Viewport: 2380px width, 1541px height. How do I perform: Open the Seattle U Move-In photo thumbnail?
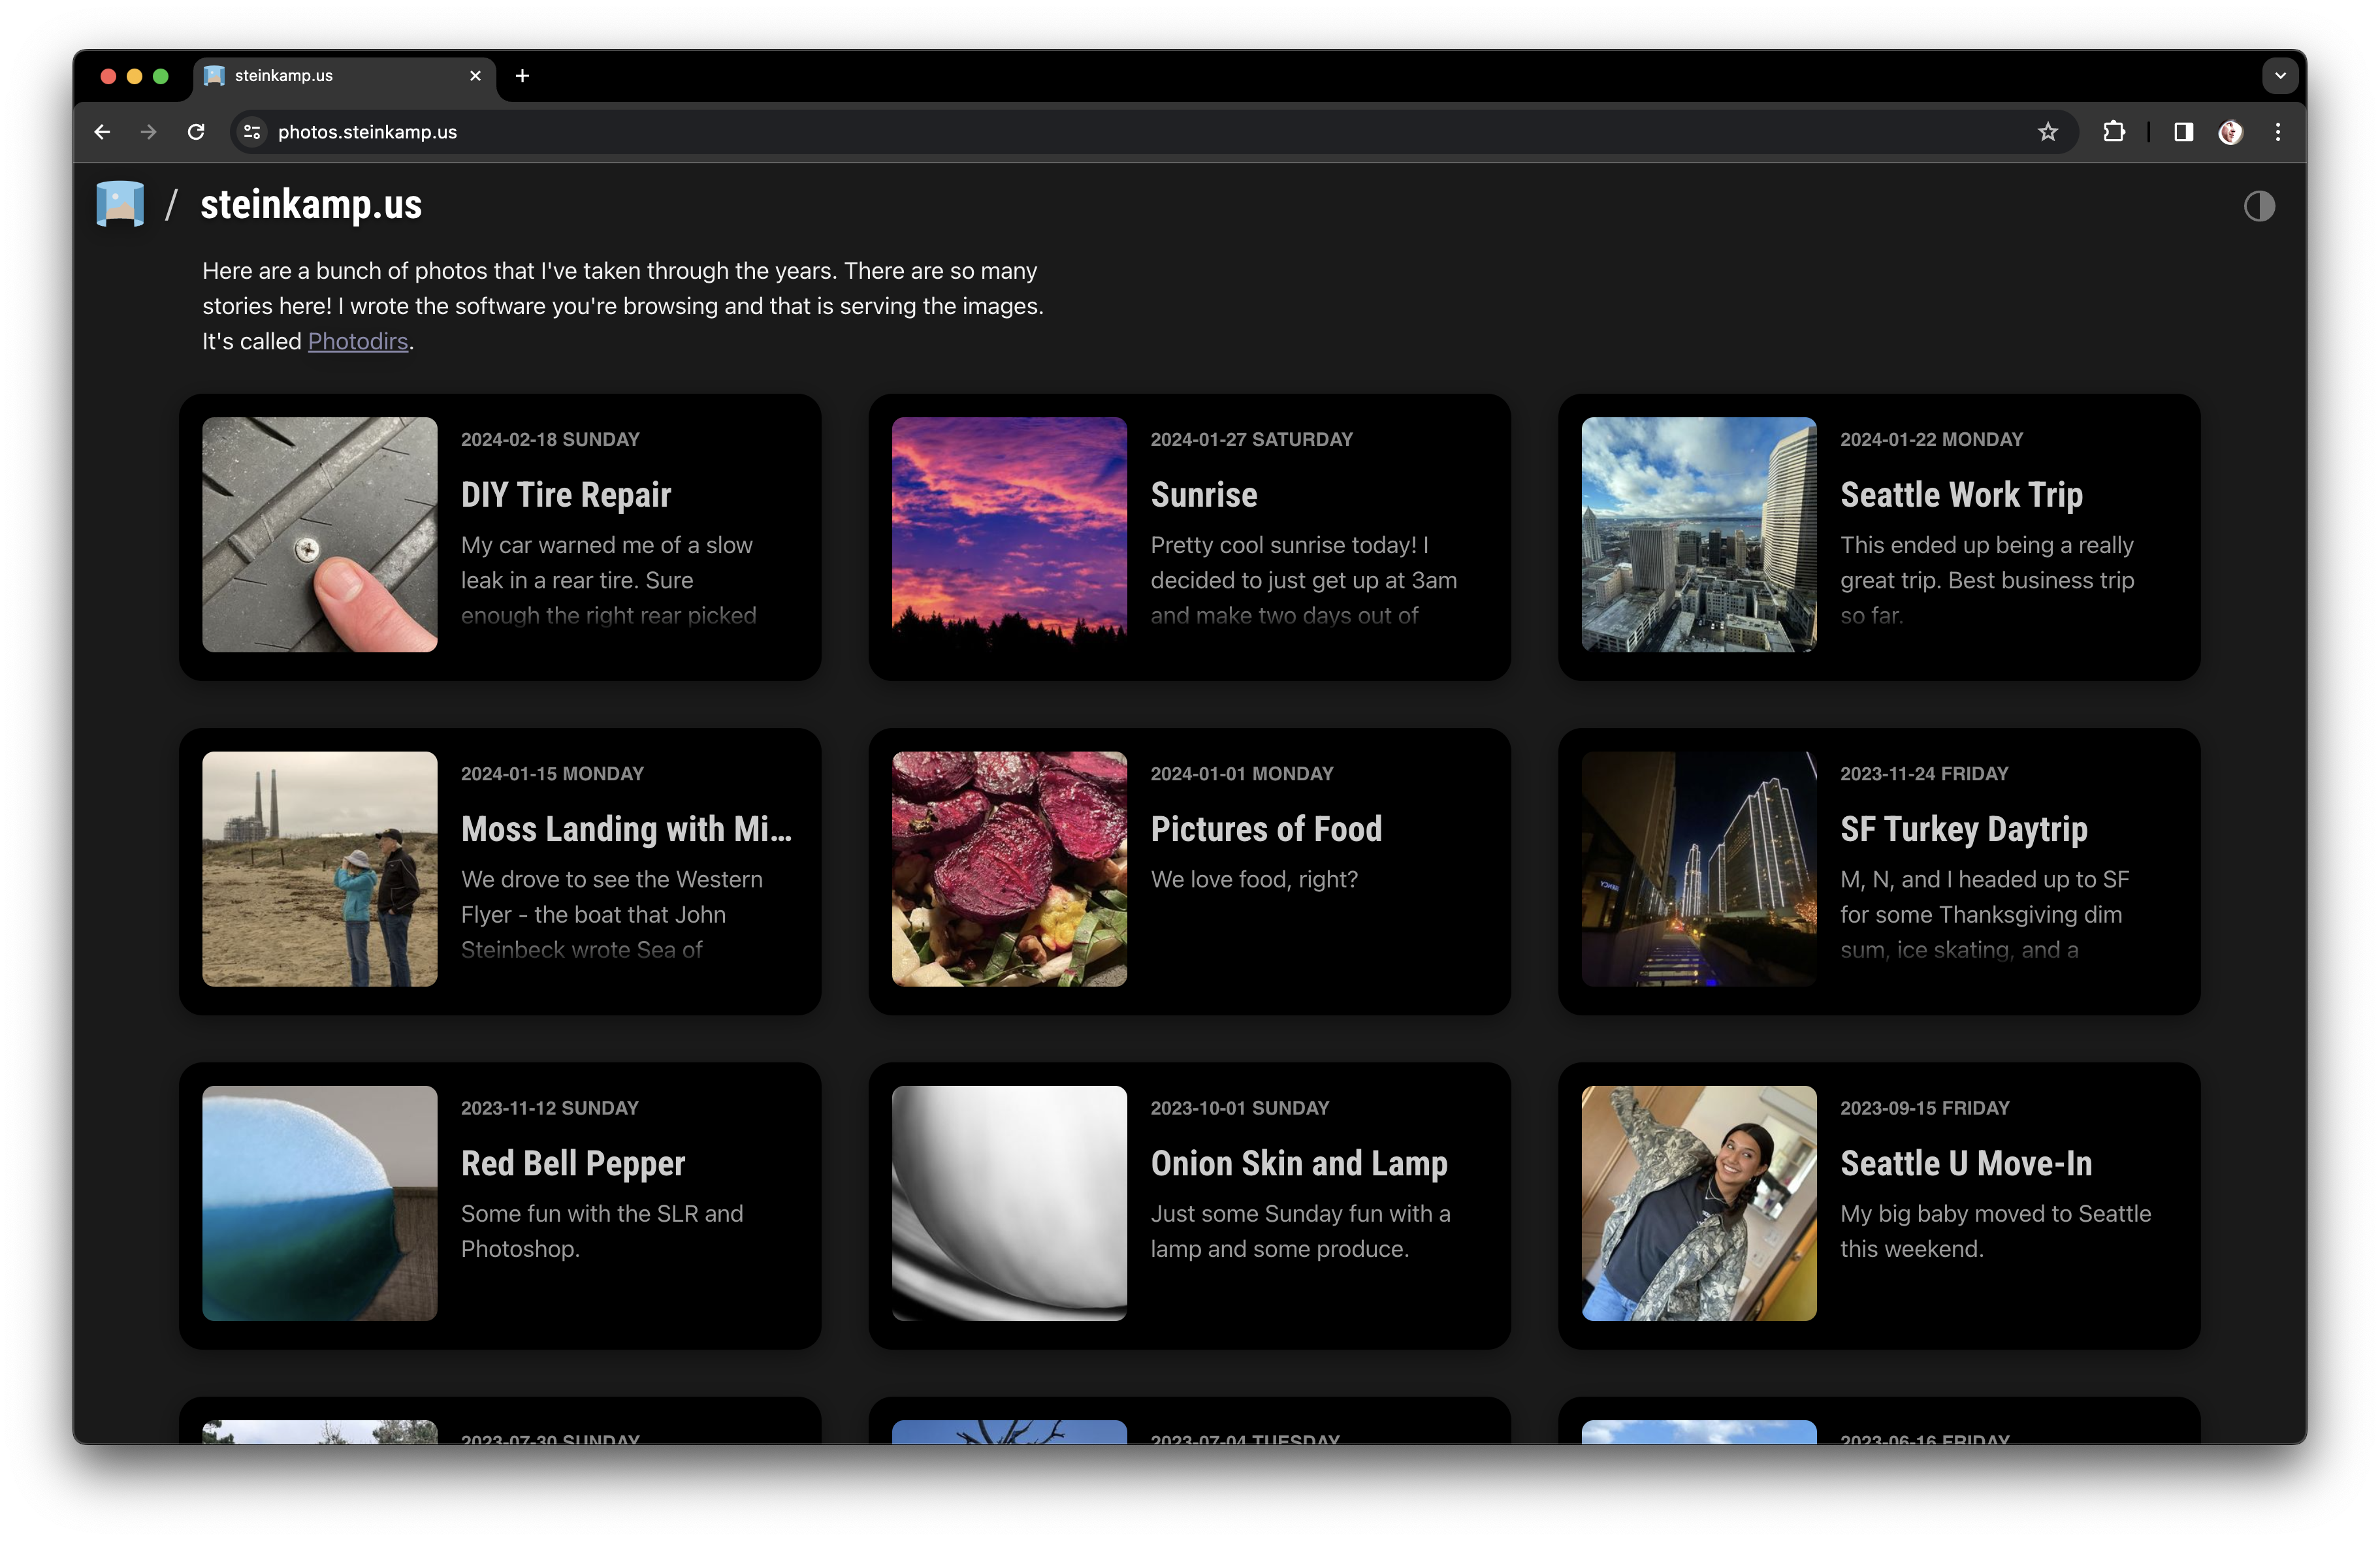click(1698, 1202)
